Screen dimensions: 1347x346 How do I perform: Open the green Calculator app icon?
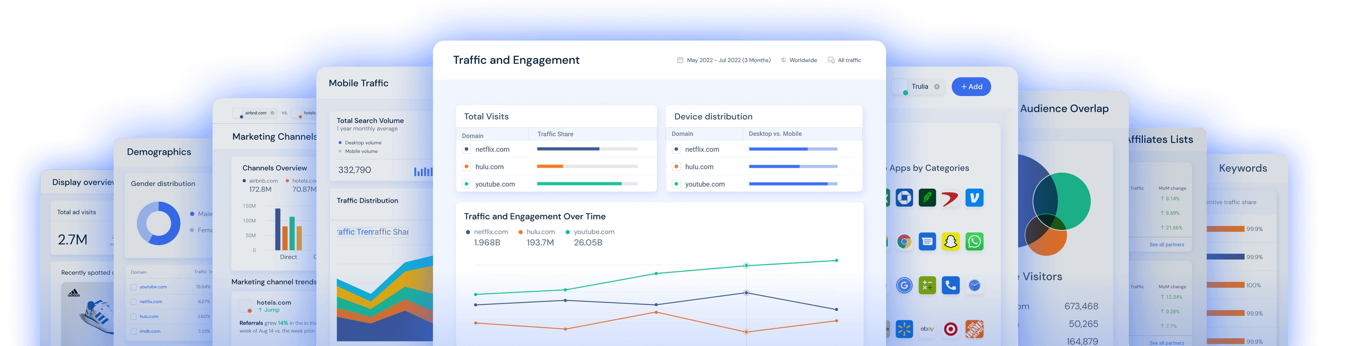(927, 285)
